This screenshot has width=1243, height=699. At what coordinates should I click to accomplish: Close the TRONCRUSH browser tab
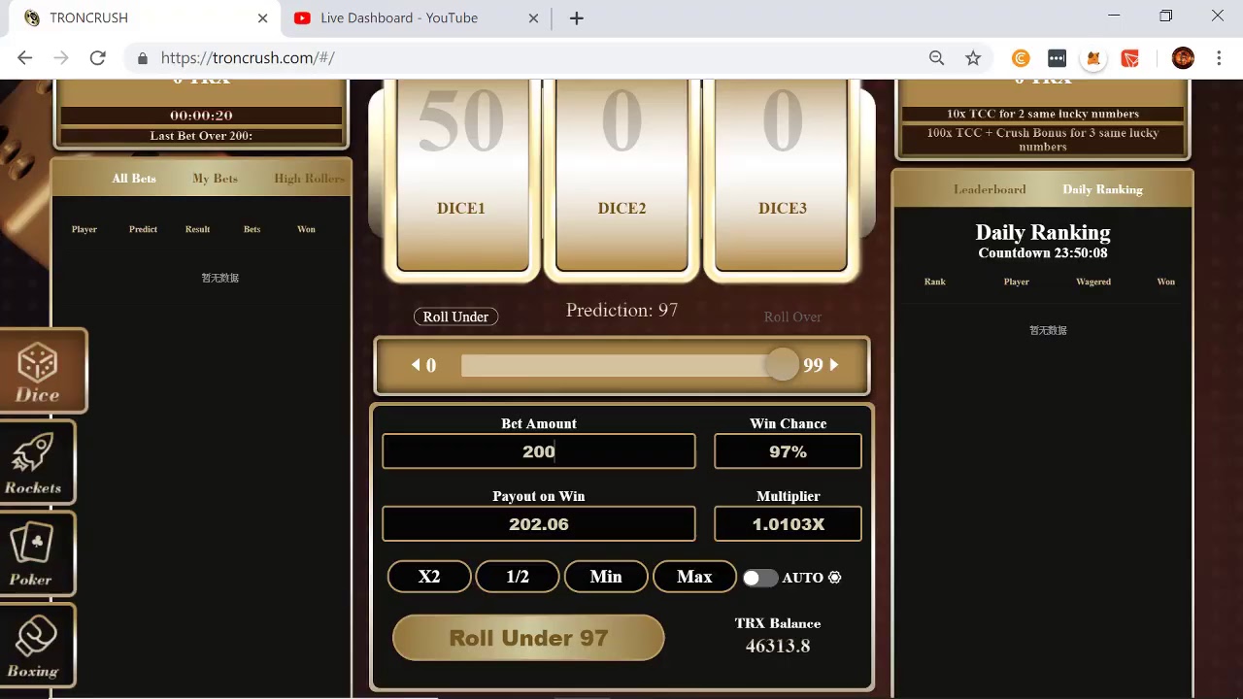tap(263, 18)
